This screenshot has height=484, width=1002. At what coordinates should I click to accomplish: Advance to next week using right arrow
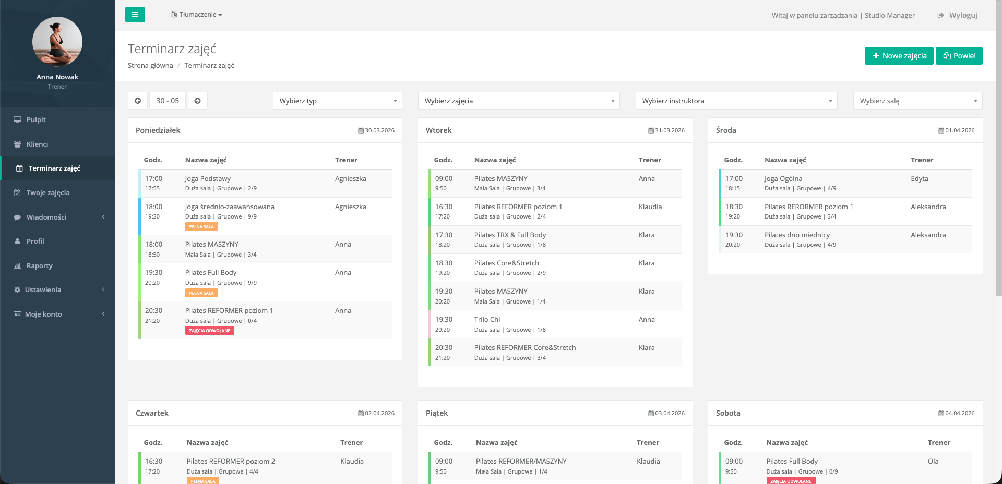(x=198, y=101)
